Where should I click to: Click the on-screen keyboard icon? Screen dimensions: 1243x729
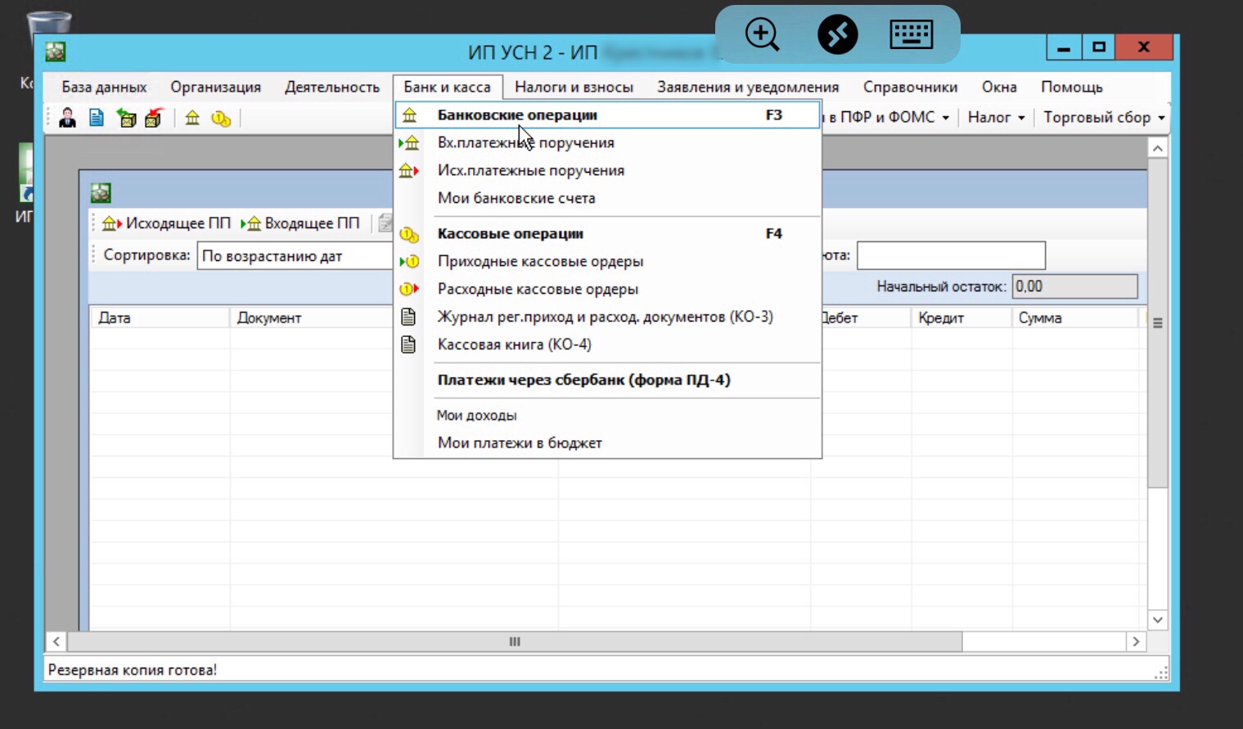pyautogui.click(x=911, y=34)
